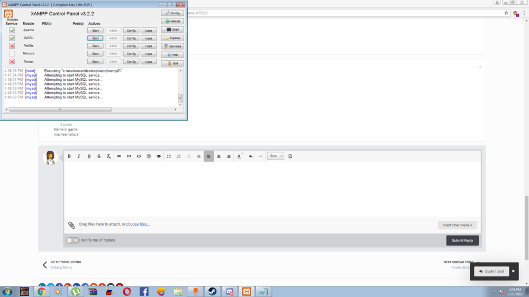Start the MySQL module
Viewport: 529px width, 297px height.
point(95,38)
